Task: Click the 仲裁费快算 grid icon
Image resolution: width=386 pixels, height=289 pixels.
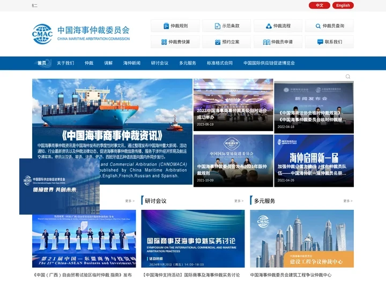Action: (x=164, y=42)
